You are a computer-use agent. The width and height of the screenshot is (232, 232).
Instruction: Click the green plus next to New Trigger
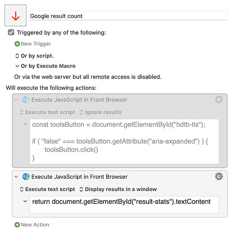(x=17, y=44)
